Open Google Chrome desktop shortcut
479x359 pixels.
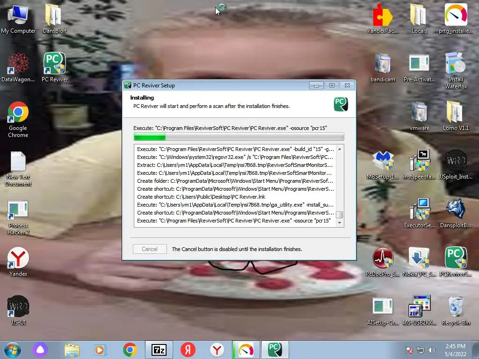18,119
